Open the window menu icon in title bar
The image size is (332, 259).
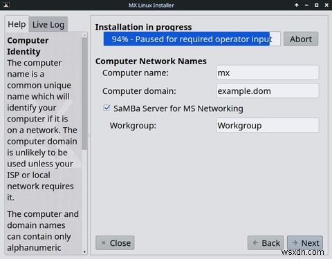pos(6,5)
